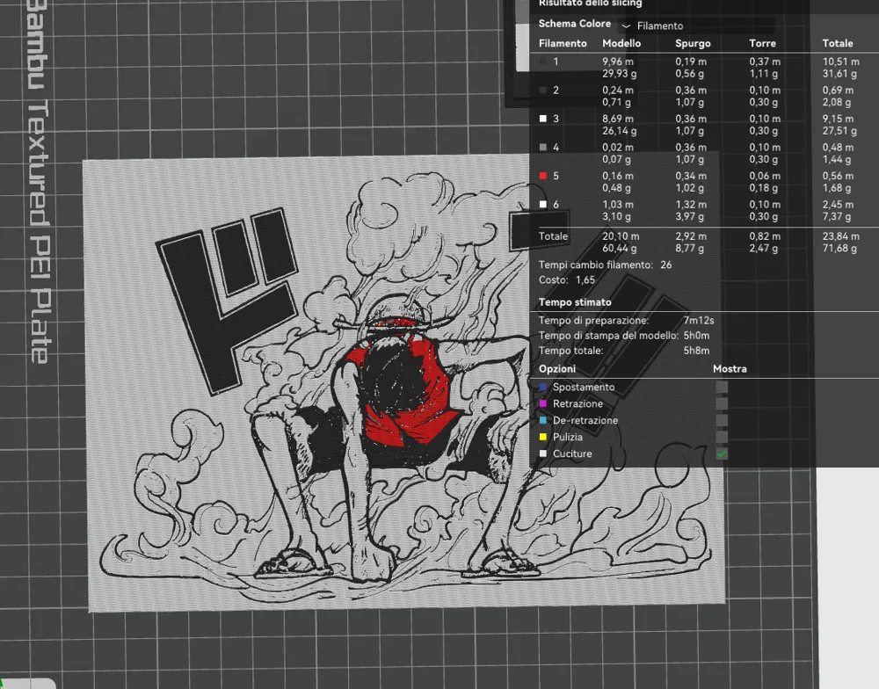Click the magenta Retrazione color icon
This screenshot has width=879, height=689.
tap(543, 404)
